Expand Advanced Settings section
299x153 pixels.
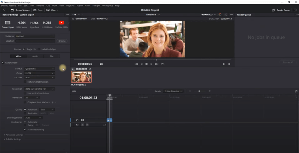[x=14, y=135]
